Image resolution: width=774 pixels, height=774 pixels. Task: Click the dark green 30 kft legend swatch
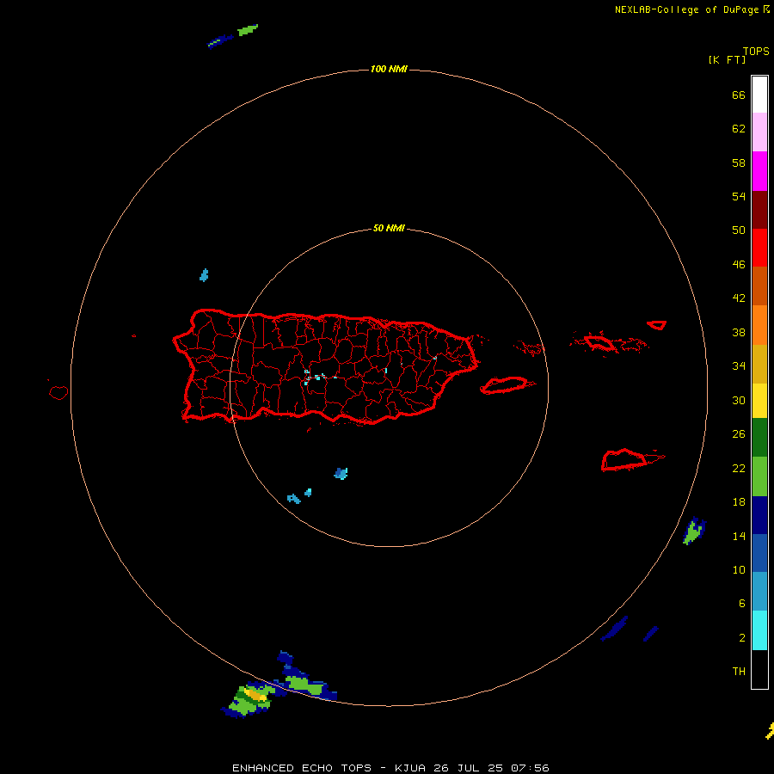[759, 438]
